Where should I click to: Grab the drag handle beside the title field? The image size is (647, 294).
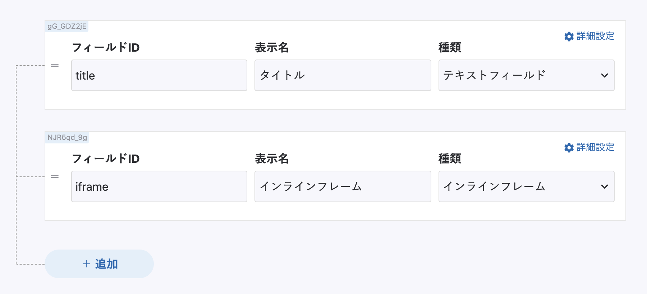pyautogui.click(x=55, y=65)
